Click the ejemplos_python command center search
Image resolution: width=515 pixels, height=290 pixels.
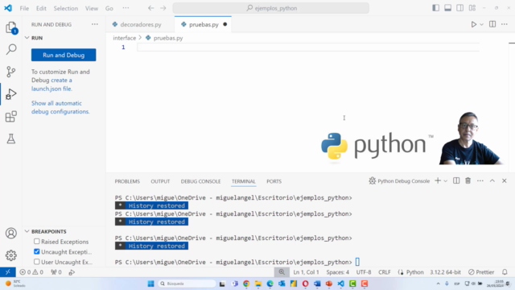[271, 8]
